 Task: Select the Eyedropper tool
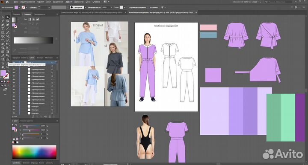pos(3,55)
